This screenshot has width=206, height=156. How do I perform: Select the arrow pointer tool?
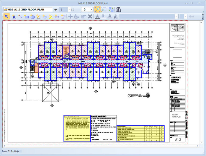(6, 17)
